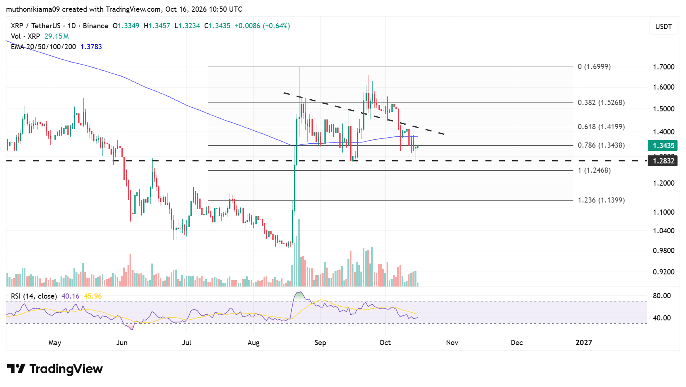This screenshot has height=387, width=686.
Task: Select the 1 (1.2468) Fibonacci label
Action: [x=594, y=170]
